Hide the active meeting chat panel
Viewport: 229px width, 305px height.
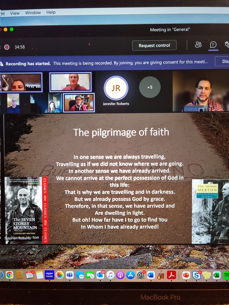point(213,45)
